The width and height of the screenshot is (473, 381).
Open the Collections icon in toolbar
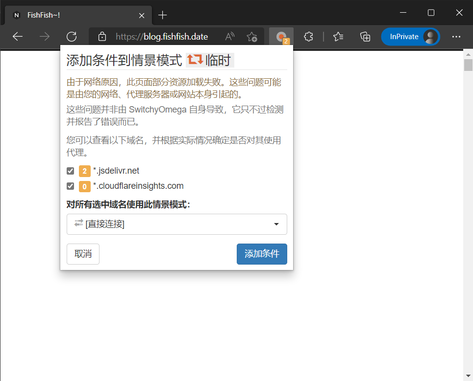tap(365, 37)
